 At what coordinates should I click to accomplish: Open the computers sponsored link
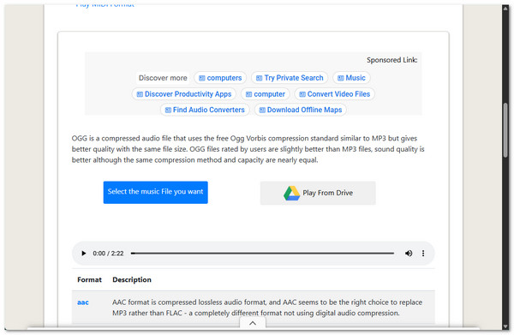click(220, 78)
